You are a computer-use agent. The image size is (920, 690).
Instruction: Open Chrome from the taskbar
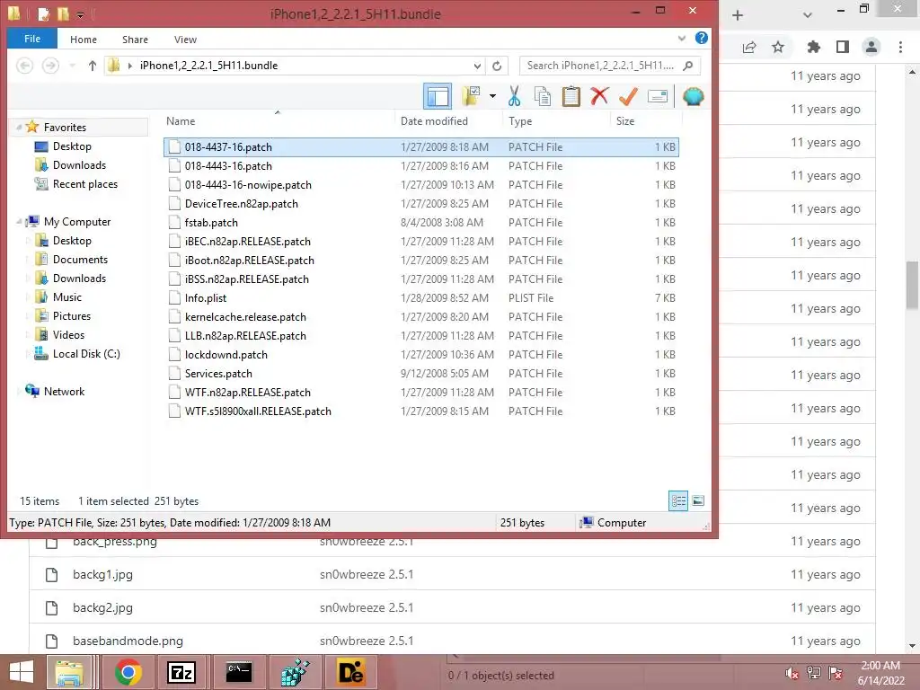click(128, 672)
